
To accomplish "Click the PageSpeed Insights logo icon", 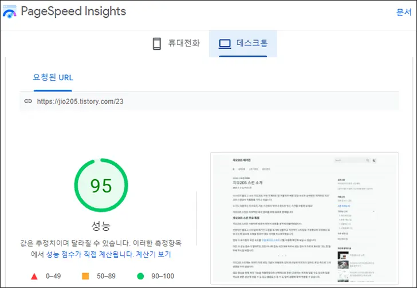I will coord(10,11).
